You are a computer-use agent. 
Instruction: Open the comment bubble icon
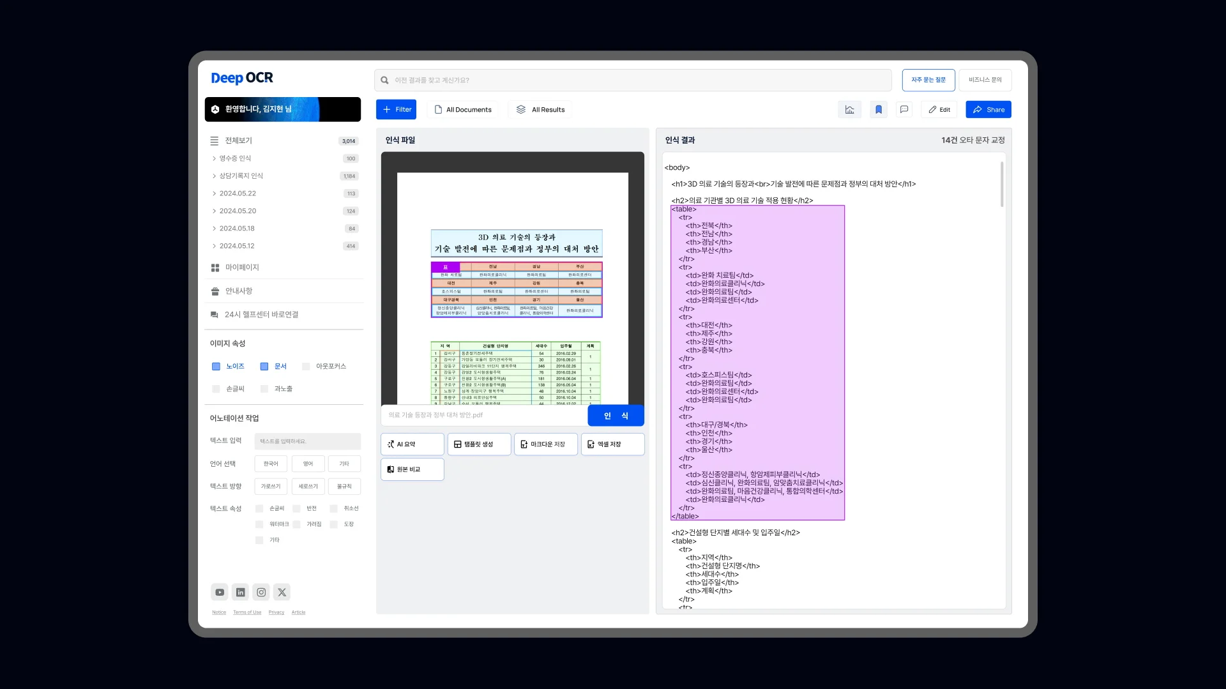coord(904,110)
